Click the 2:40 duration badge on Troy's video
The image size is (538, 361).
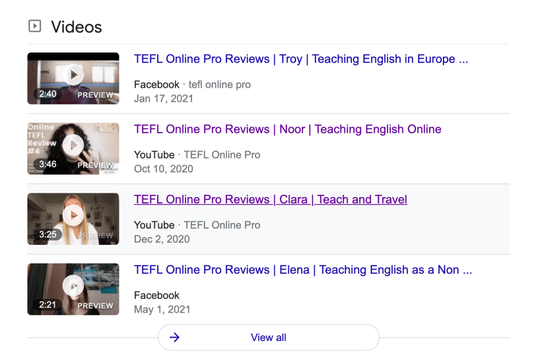(48, 94)
